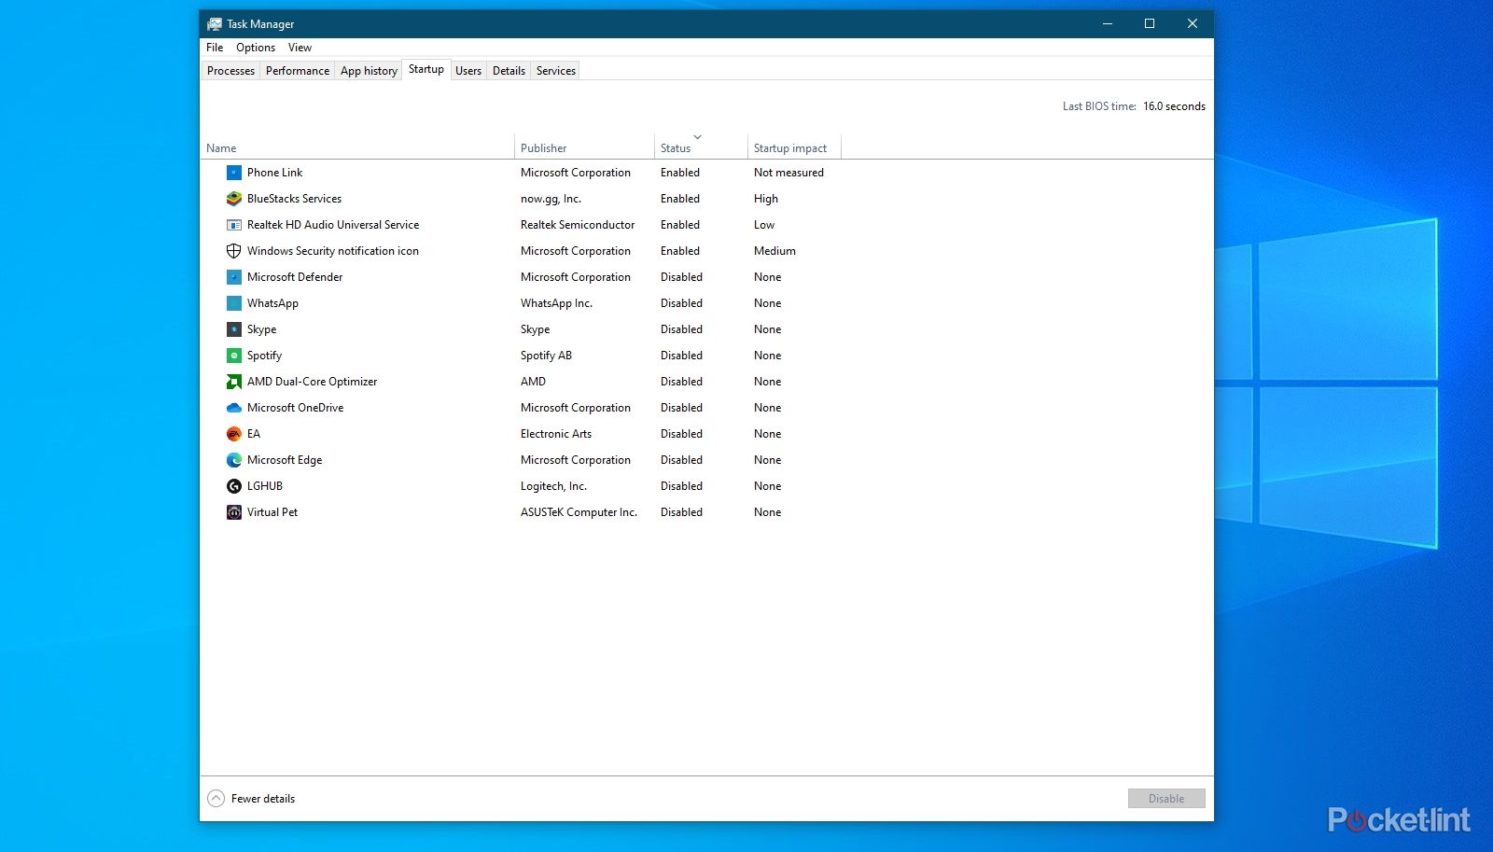Image resolution: width=1493 pixels, height=852 pixels.
Task: Click the BlueStacks Services icon
Action: pos(234,199)
